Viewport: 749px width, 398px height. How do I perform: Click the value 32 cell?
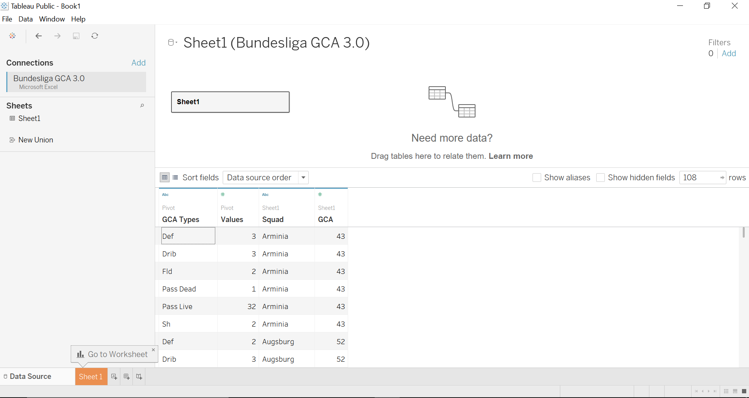238,307
